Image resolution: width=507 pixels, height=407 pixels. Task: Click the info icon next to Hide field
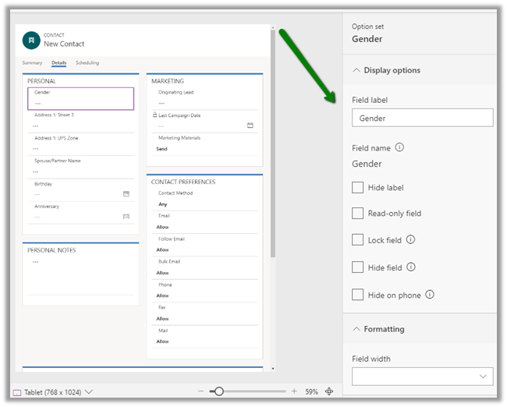pyautogui.click(x=411, y=267)
